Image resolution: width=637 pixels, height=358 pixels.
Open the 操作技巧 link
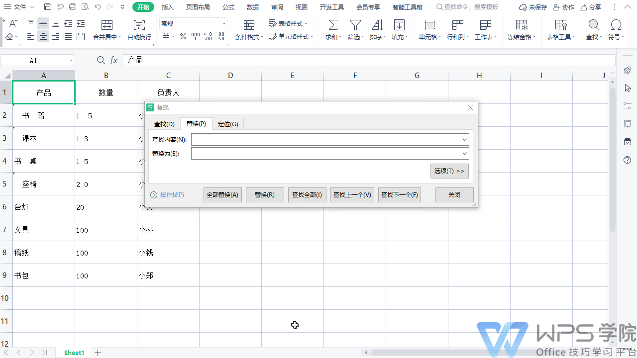pyautogui.click(x=167, y=195)
